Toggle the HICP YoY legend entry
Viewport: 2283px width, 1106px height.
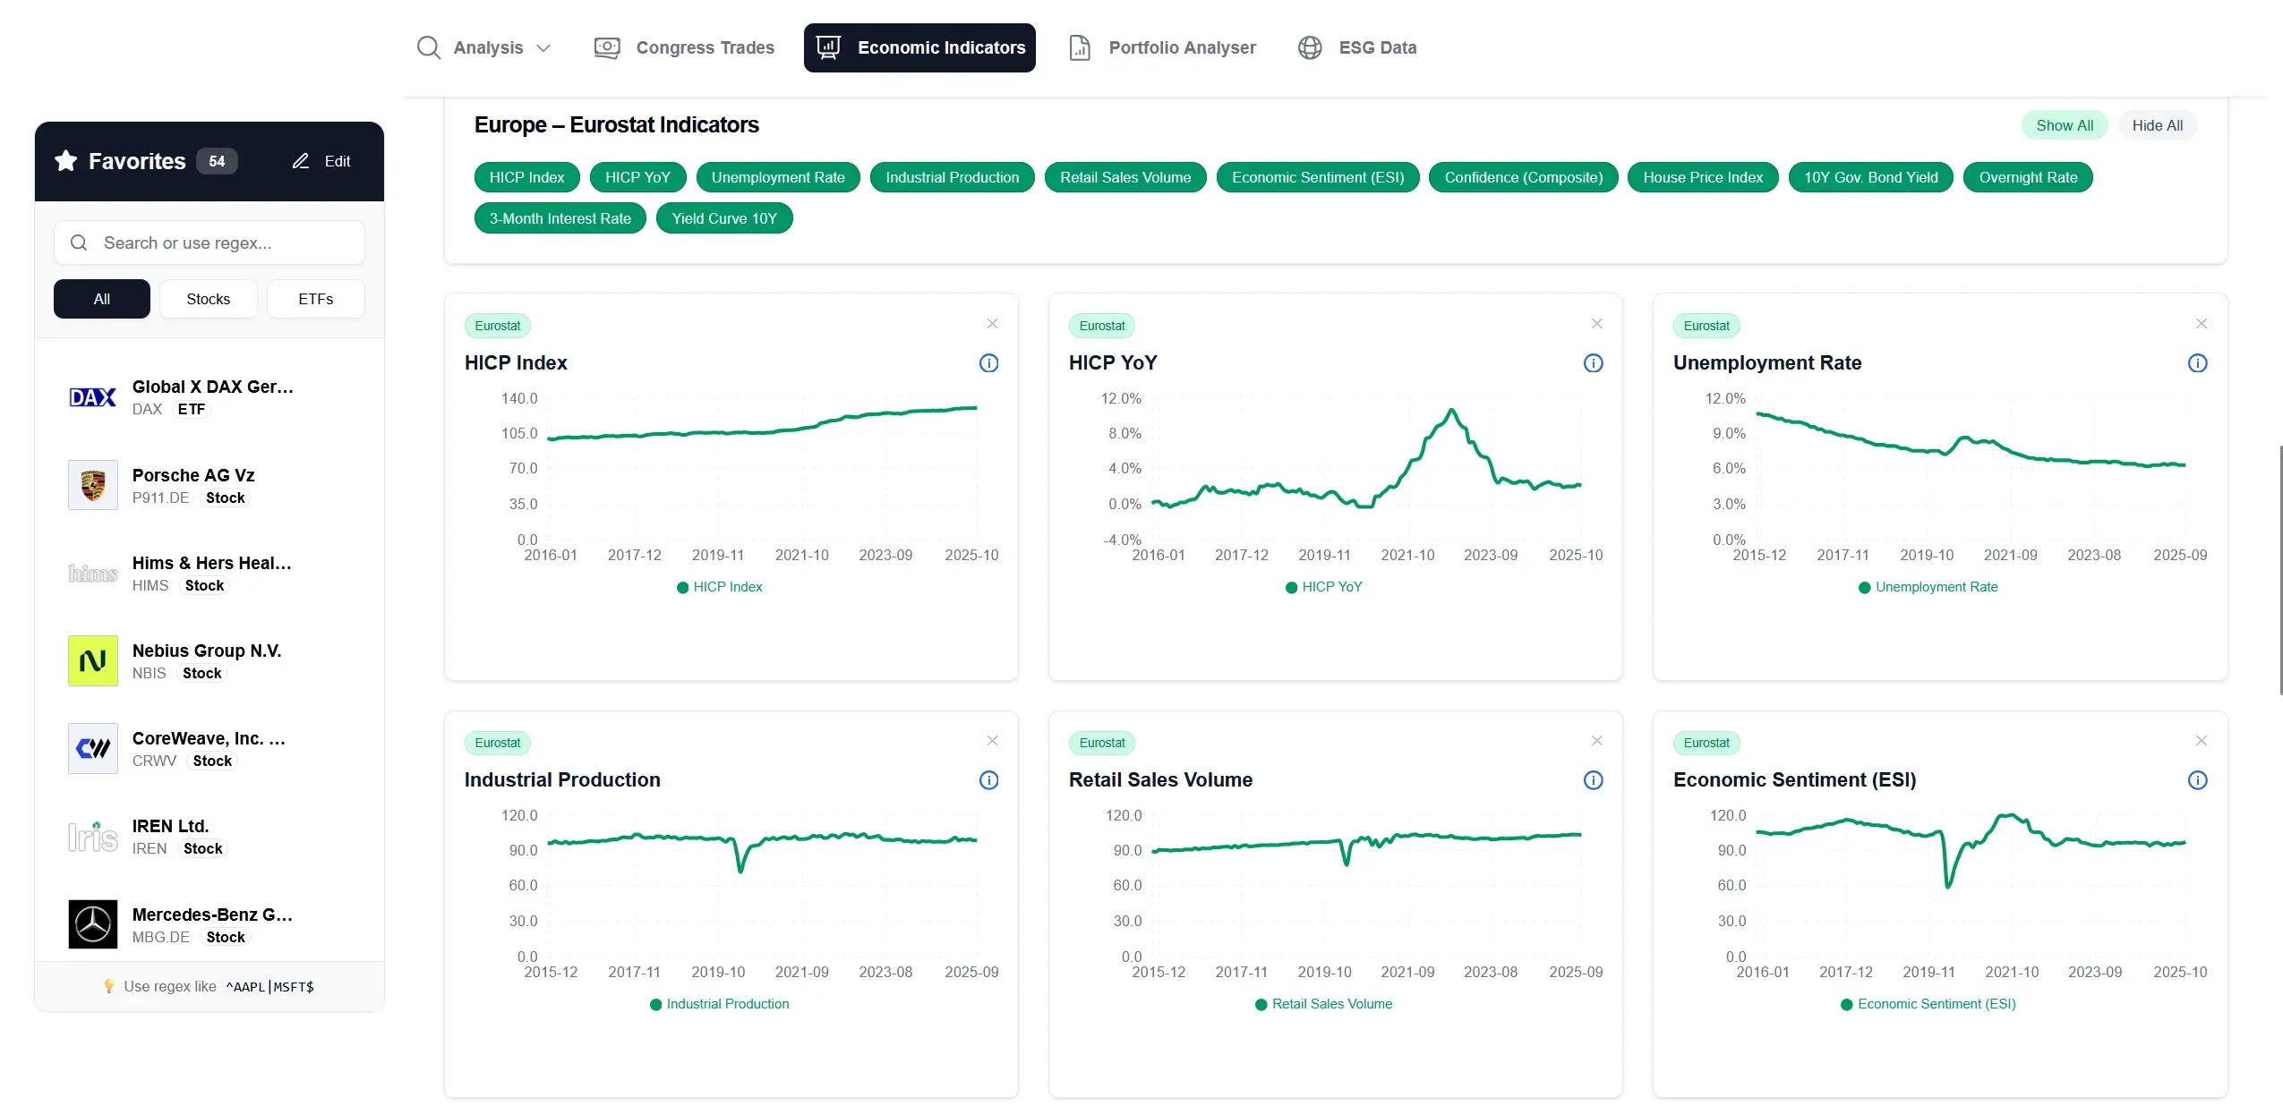(x=1323, y=587)
